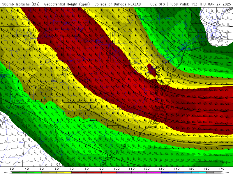Click the '500mb Isotachs (kts)' title text
The height and width of the screenshot is (174, 233).
click(x=21, y=4)
